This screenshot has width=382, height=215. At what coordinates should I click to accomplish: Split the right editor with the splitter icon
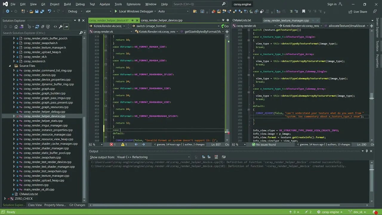[x=372, y=26]
